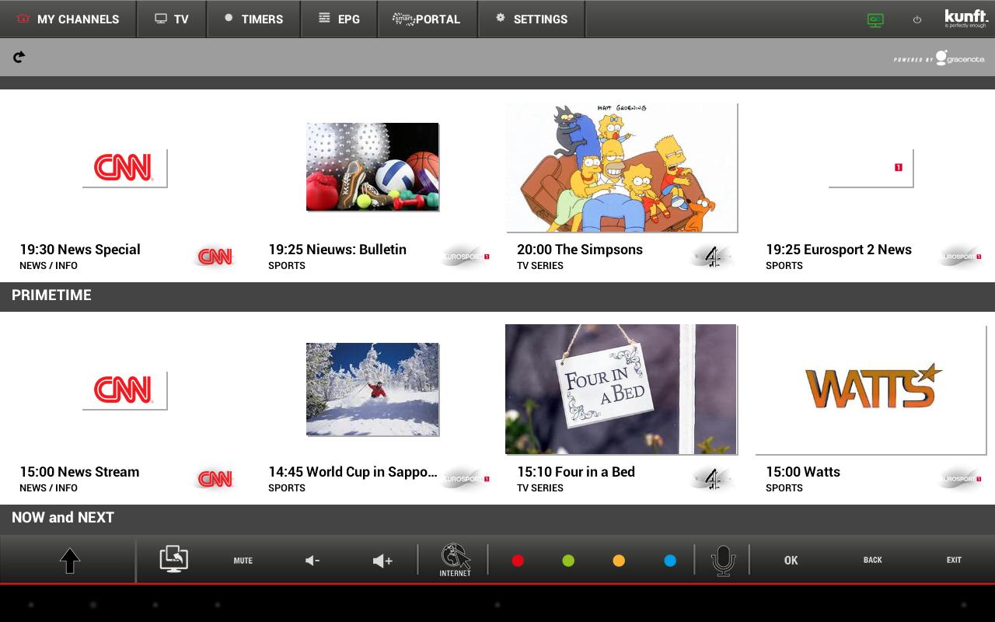Open the smart PORTAL tab
This screenshot has width=995, height=622.
coord(427,19)
